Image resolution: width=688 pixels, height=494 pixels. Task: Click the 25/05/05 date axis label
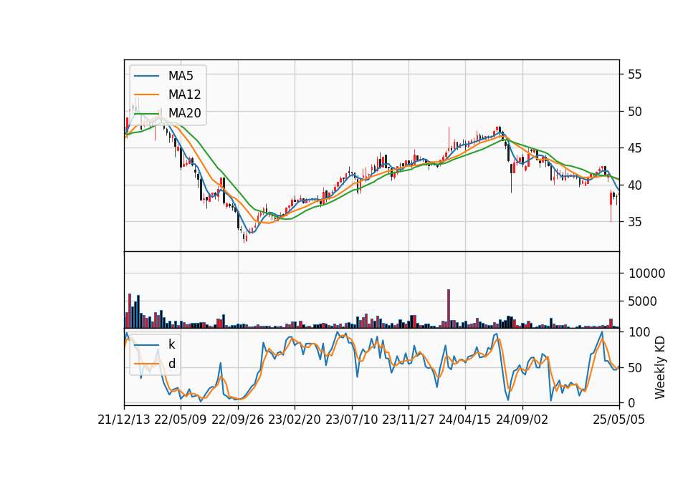pyautogui.click(x=619, y=420)
